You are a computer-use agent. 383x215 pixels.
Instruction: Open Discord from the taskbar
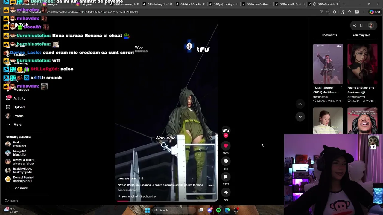(x=210, y=210)
